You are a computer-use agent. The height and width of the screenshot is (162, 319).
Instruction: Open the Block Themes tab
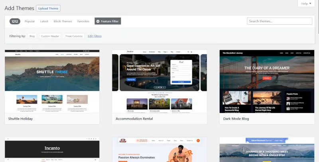point(63,21)
